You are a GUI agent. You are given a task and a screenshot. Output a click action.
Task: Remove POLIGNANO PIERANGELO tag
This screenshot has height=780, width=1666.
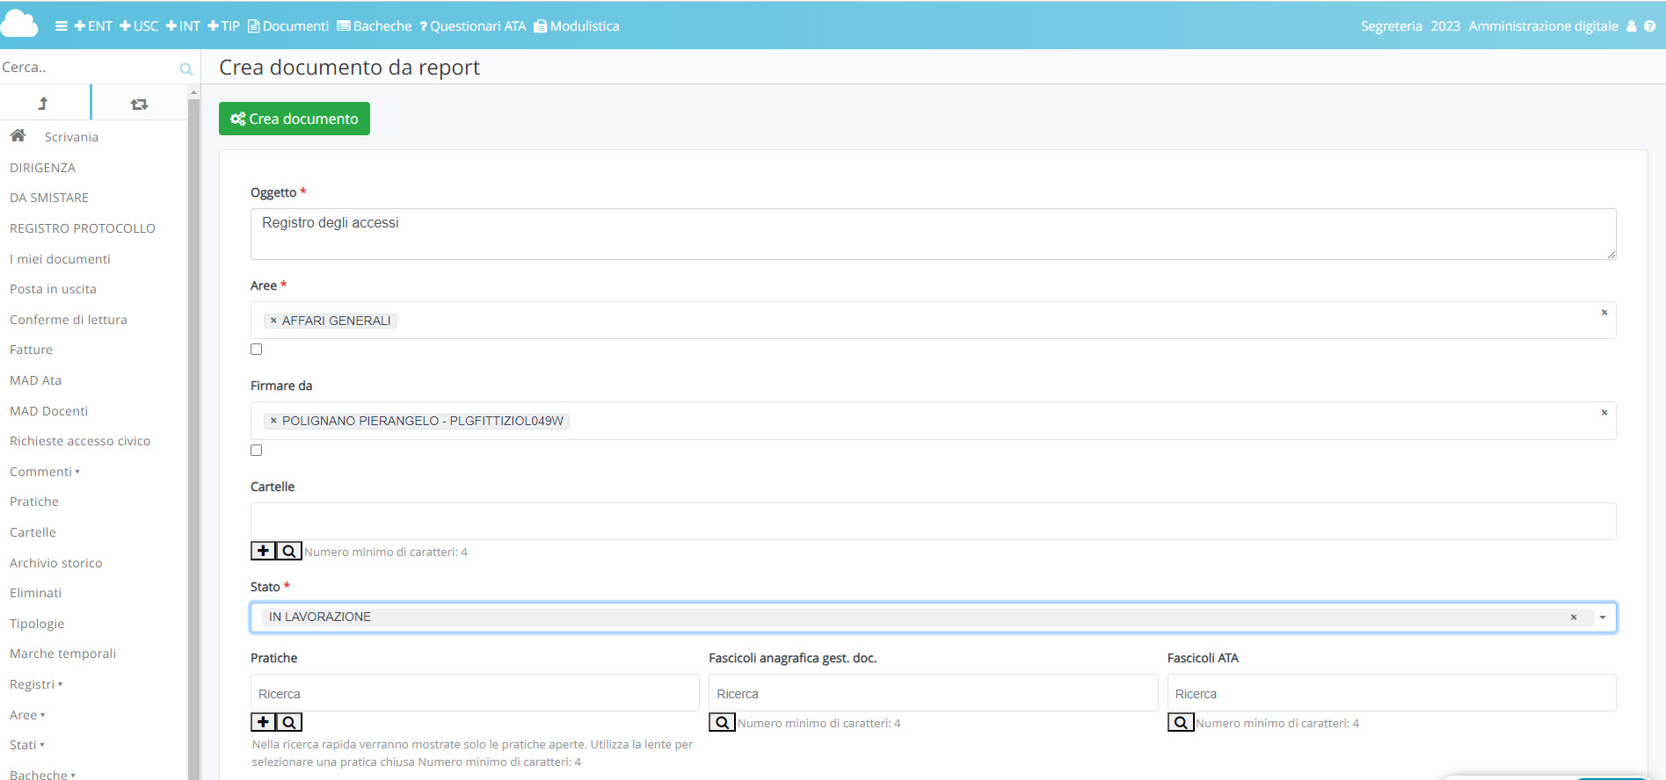(273, 421)
